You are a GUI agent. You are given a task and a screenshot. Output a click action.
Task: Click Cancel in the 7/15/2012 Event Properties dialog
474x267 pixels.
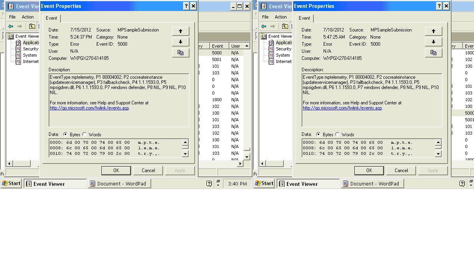[x=148, y=171]
